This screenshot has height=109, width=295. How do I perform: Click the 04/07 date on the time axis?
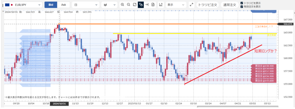coord(223,104)
